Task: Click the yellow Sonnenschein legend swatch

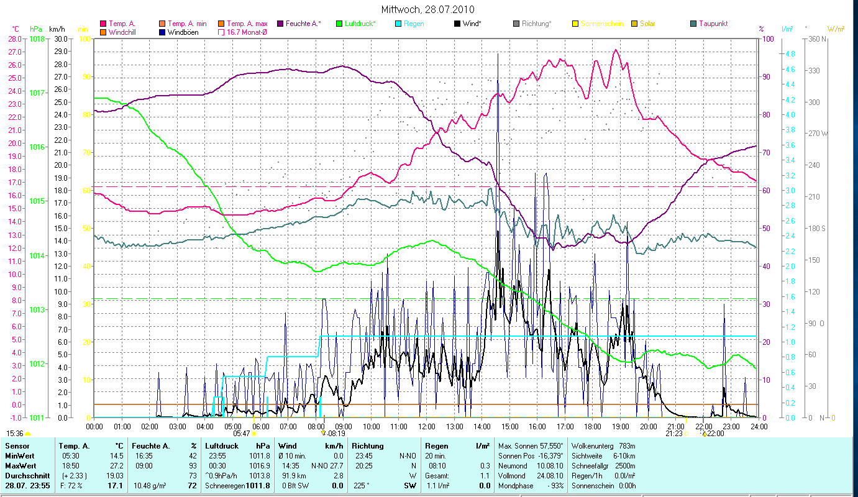Action: coord(575,24)
